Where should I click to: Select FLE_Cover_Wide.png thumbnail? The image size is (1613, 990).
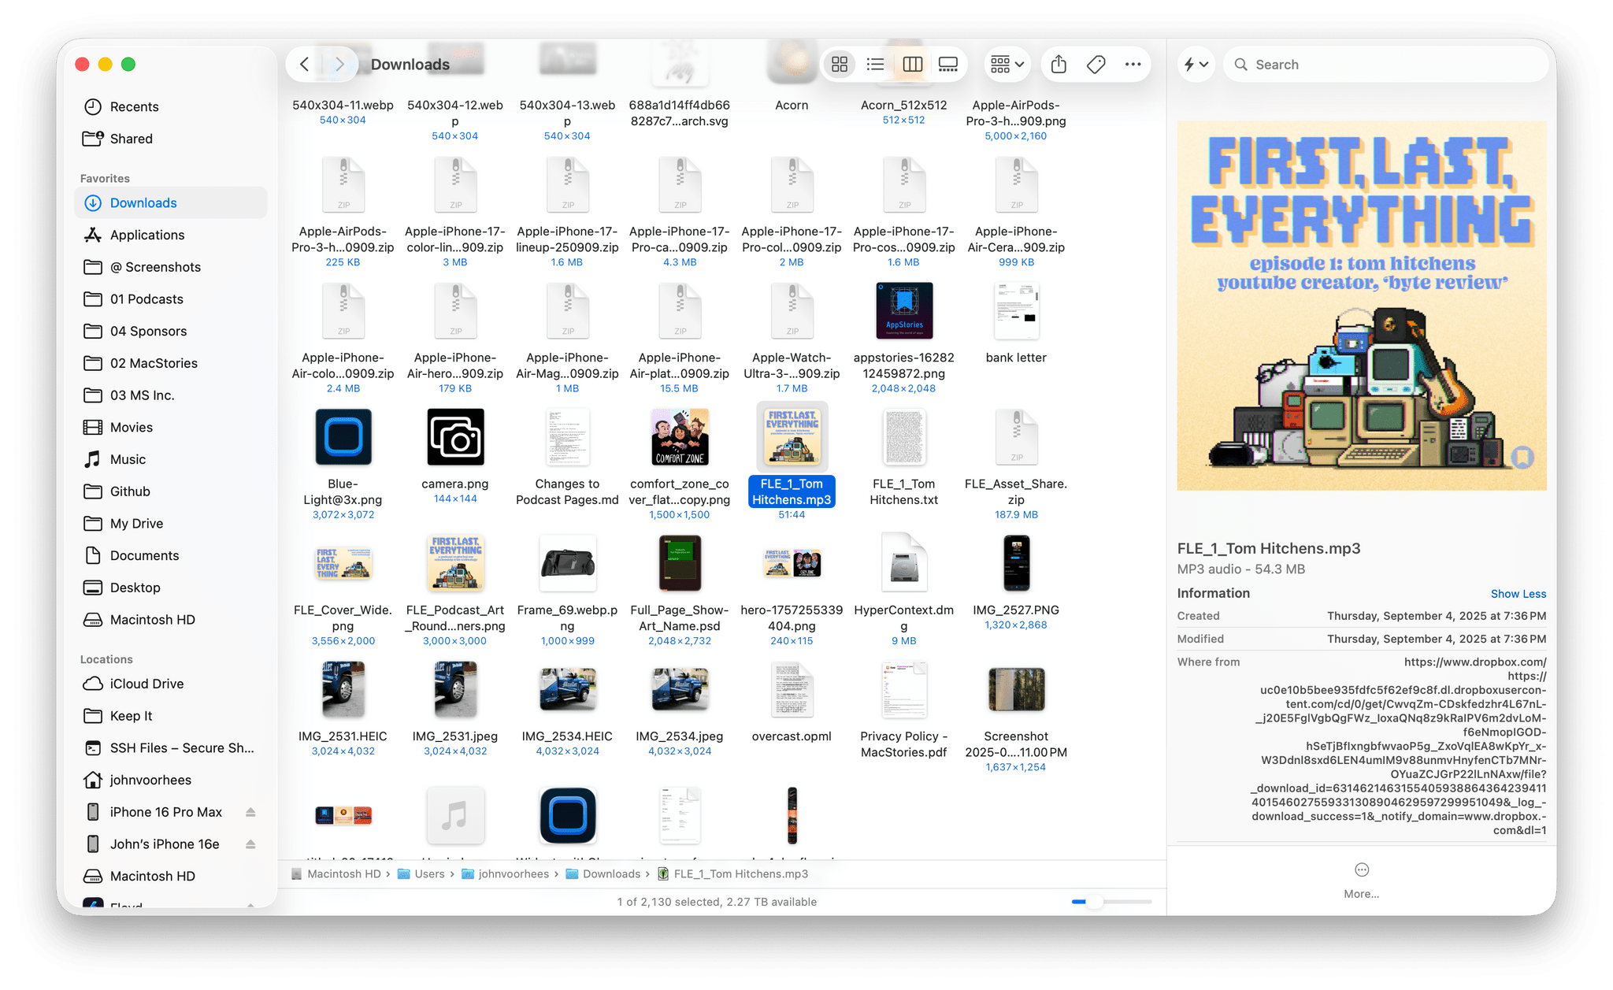pyautogui.click(x=343, y=562)
